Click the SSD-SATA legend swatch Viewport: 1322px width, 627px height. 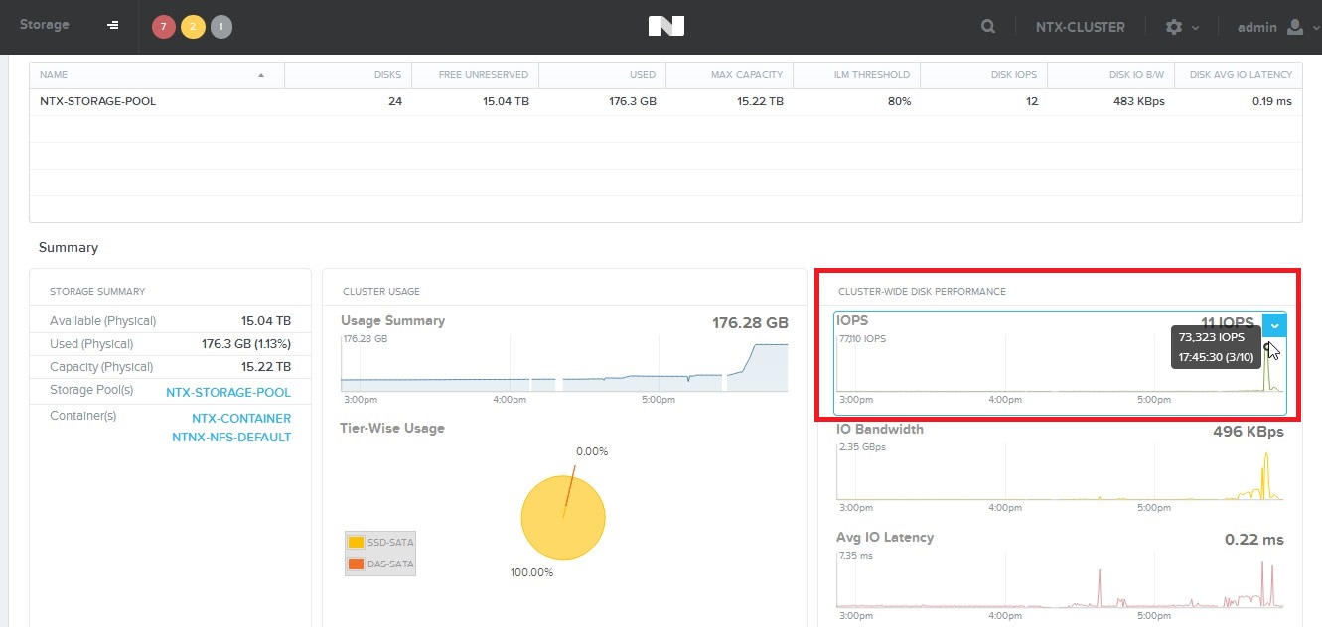(356, 542)
